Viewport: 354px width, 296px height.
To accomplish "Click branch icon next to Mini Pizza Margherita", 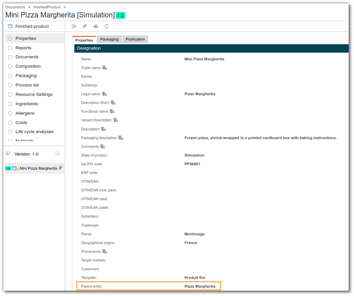I will [x=60, y=168].
